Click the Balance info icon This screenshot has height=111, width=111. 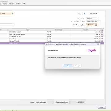(x=84, y=14)
